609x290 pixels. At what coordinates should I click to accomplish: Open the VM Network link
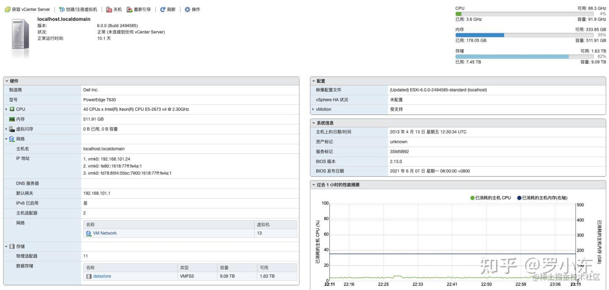point(105,233)
